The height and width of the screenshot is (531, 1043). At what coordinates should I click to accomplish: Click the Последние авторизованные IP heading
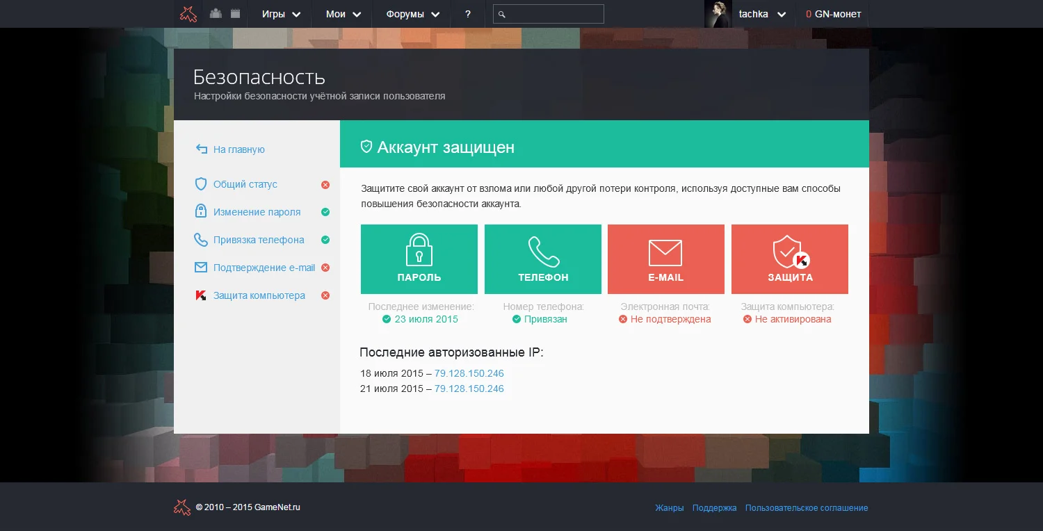point(451,352)
